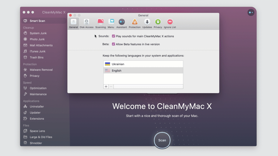Open the Privacy preferences tab

point(158,24)
